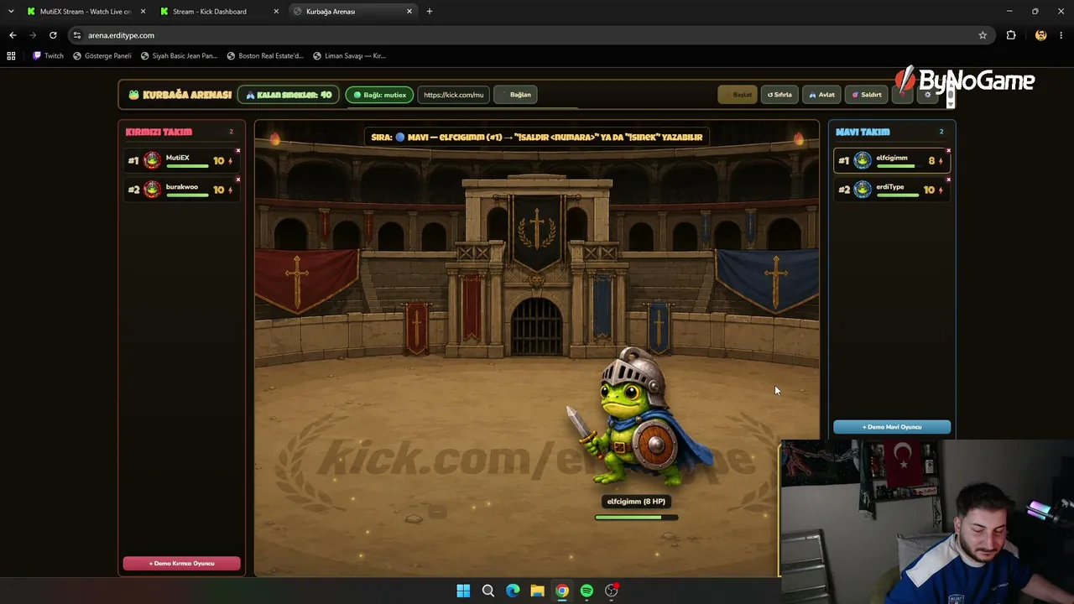This screenshot has height=604, width=1074.
Task: Click the Kırmızı Takım header
Action: (x=159, y=132)
